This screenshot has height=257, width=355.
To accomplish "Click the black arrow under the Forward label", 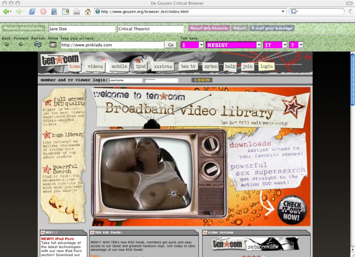I will click(21, 44).
